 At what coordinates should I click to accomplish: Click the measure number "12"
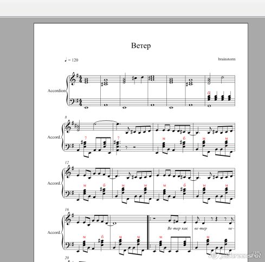[67, 162]
